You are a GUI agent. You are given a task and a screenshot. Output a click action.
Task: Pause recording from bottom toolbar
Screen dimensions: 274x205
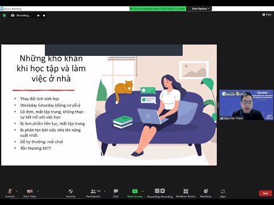[x=157, y=191]
